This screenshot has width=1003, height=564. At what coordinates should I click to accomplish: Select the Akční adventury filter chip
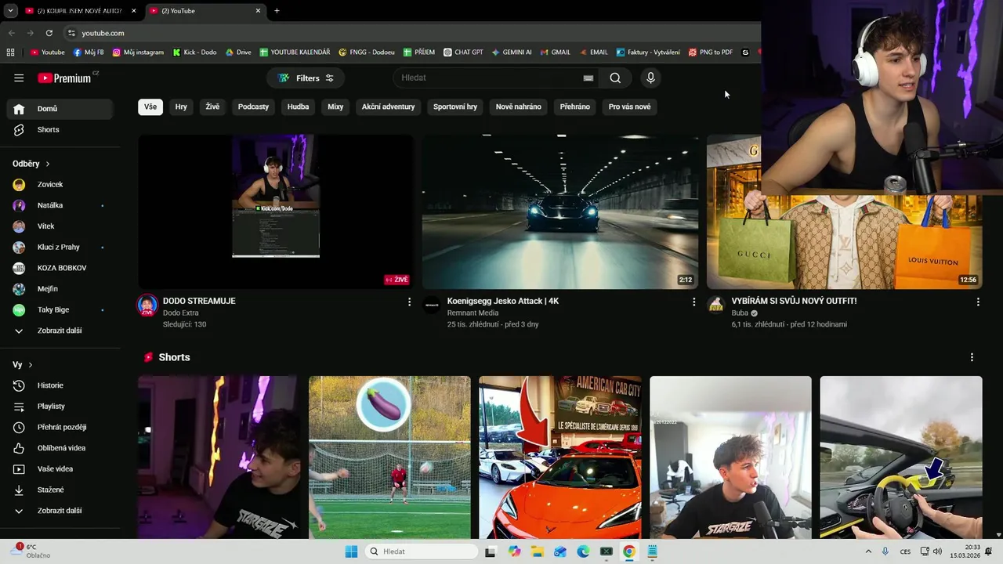point(388,107)
